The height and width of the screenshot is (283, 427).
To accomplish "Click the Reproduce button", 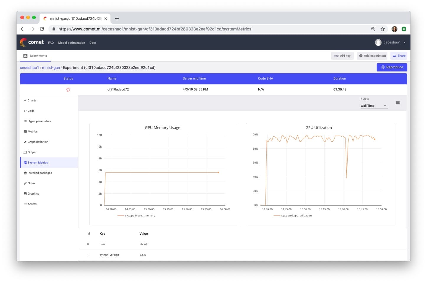I will coord(392,67).
